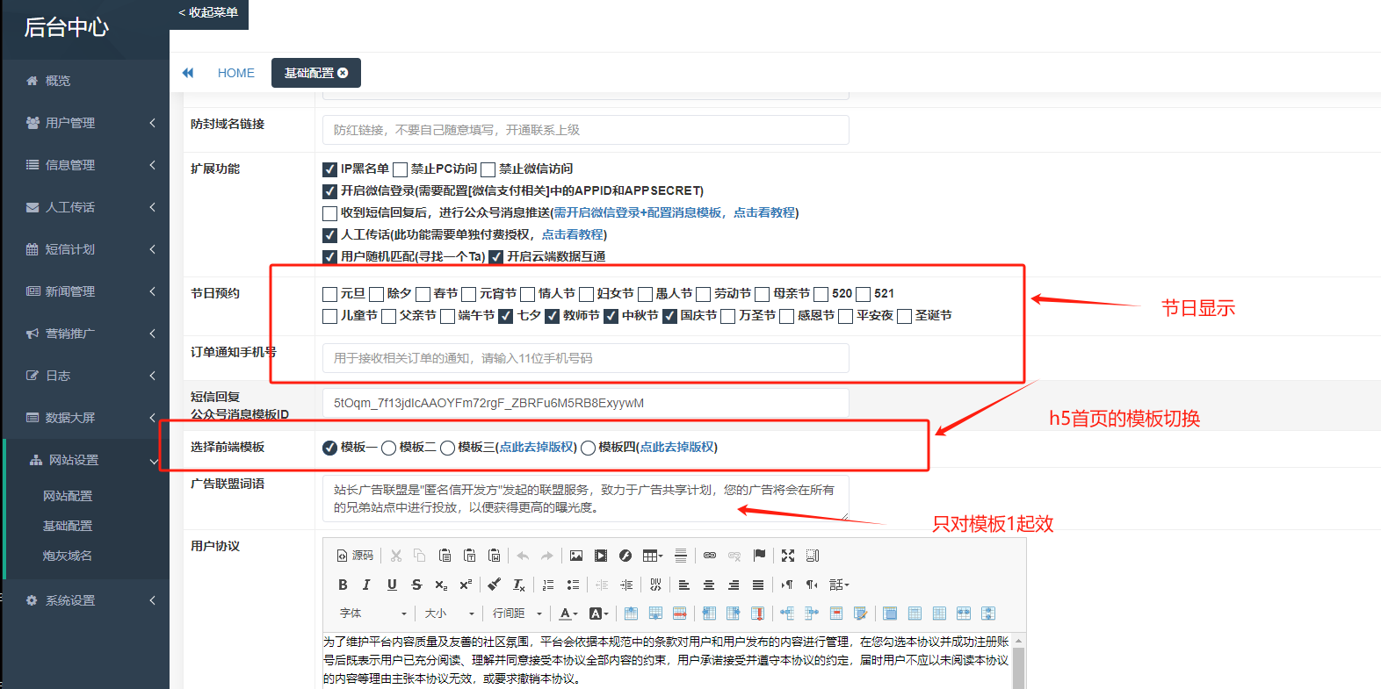The height and width of the screenshot is (689, 1381).
Task: Toggle italic formatting
Action: click(x=366, y=585)
